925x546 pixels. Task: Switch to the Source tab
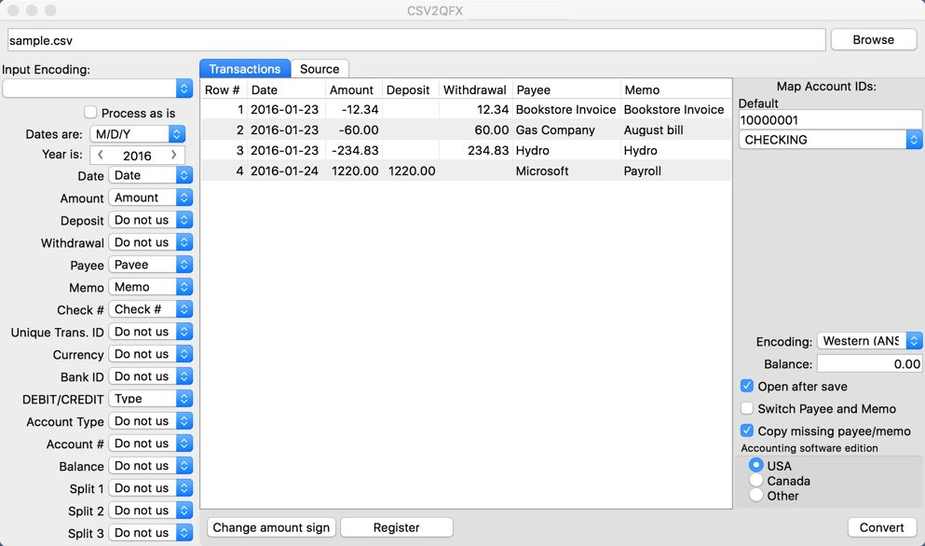click(x=320, y=68)
